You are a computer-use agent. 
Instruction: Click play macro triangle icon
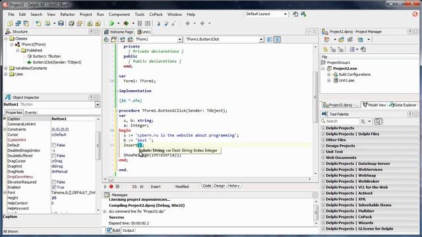tap(105, 186)
